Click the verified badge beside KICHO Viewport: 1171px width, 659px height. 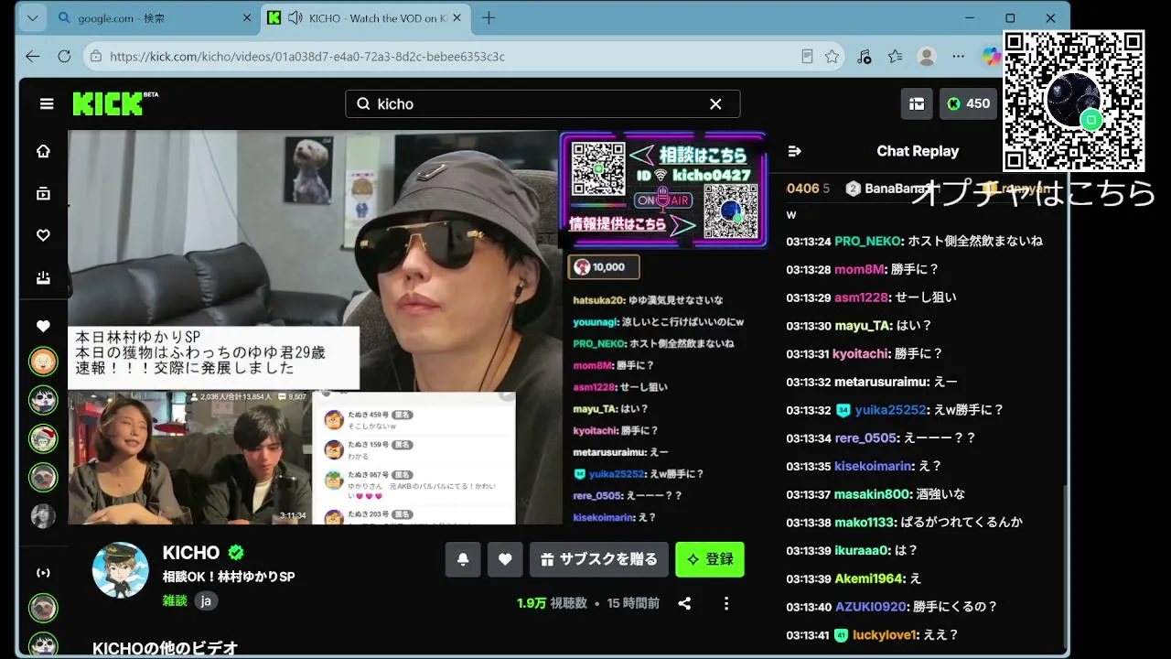[236, 553]
